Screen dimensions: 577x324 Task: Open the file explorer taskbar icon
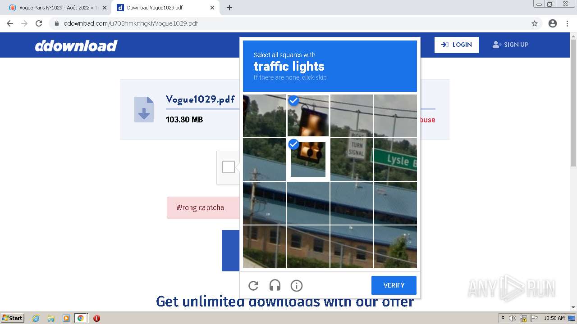coord(51,318)
